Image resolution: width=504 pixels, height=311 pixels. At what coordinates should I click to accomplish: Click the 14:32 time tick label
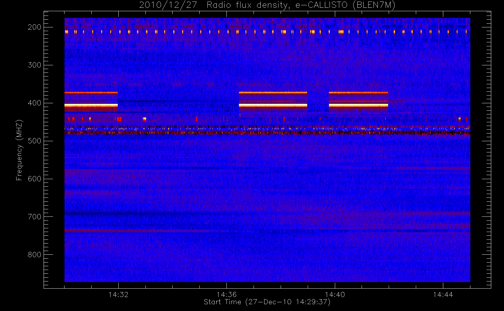118,295
